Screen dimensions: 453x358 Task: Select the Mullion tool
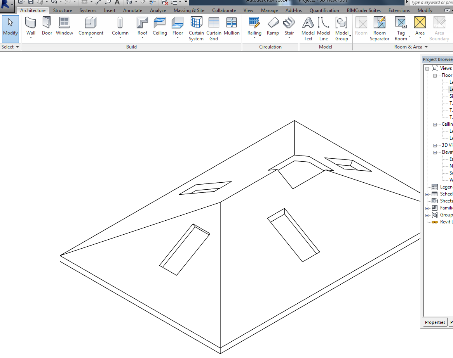(x=232, y=26)
